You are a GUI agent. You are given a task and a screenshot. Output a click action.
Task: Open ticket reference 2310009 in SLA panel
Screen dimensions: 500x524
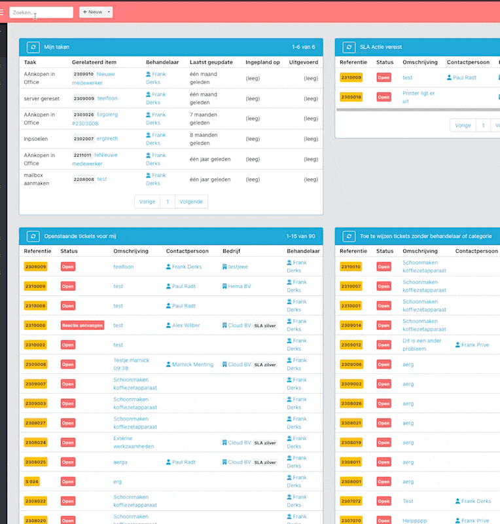[351, 77]
